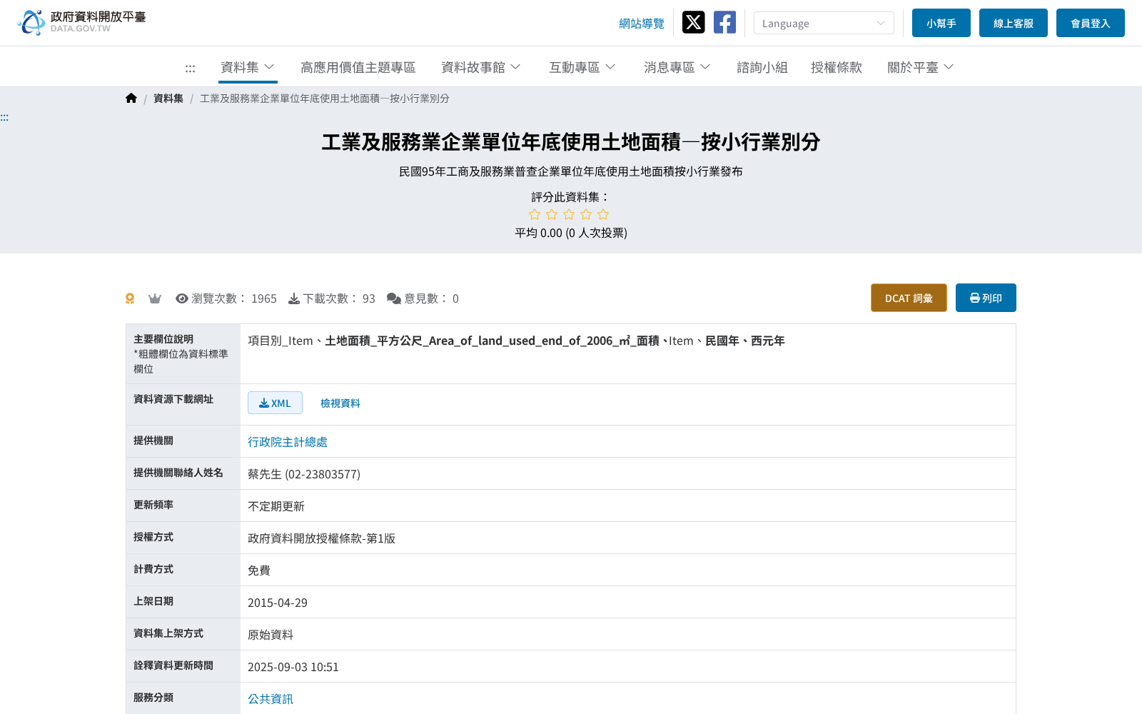Click the 蔡先生 contact value

[304, 474]
